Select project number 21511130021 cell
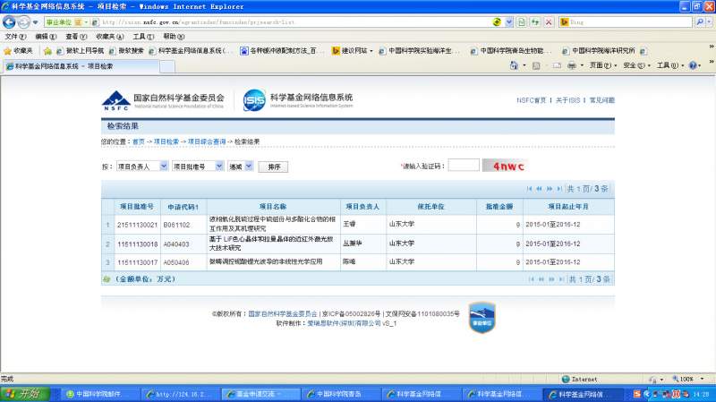The width and height of the screenshot is (716, 402). (137, 226)
